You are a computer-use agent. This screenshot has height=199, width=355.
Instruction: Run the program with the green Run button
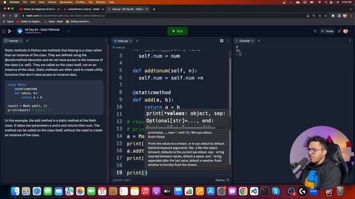(177, 31)
